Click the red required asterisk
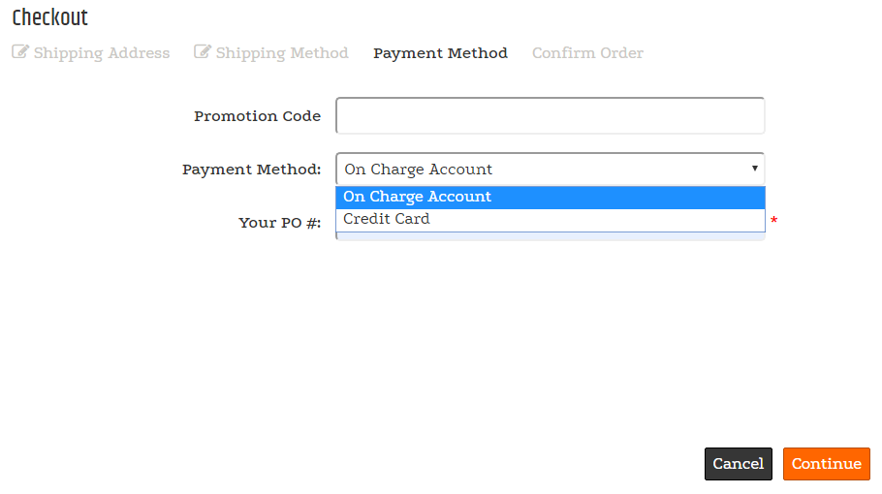Screen dimensions: 882x494 [x=773, y=222]
